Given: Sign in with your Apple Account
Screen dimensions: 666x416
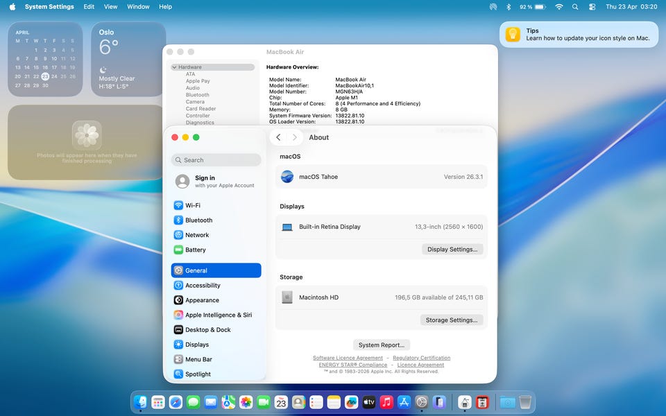Looking at the screenshot, I should [x=216, y=181].
